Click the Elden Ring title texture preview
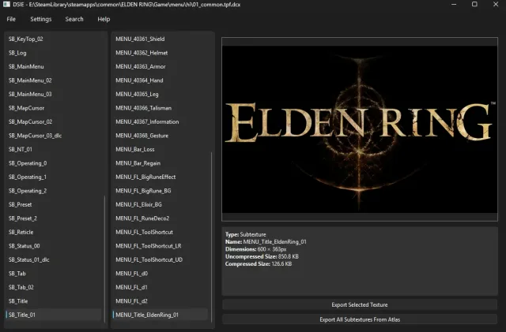This screenshot has height=332, width=506. coord(360,129)
